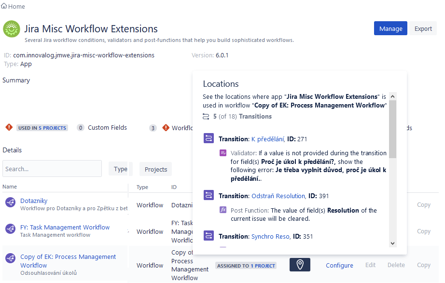Viewport: 445px width, 283px height.
Task: Click transition icon beside "Odstraň Resolution"
Action: pos(209,195)
